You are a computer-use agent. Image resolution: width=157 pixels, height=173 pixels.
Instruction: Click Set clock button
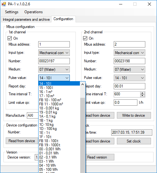pyautogui.click(x=134, y=141)
